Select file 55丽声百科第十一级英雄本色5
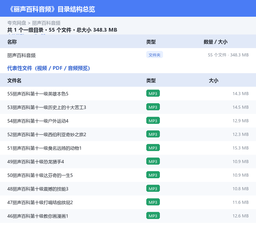The height and width of the screenshot is (231, 256). pyautogui.click(x=38, y=94)
